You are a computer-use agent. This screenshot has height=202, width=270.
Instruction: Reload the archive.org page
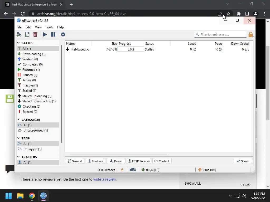click(x=23, y=14)
